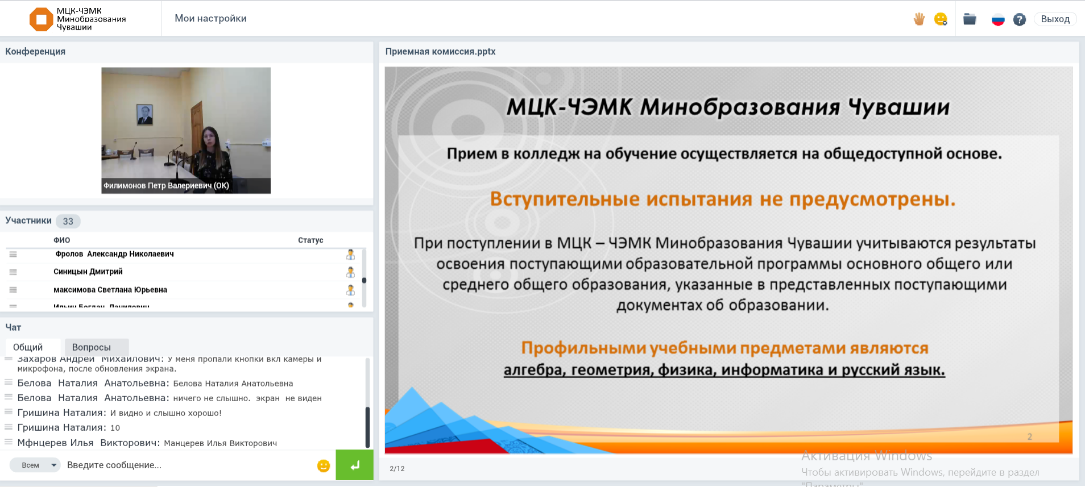Click the Статус column header

pyautogui.click(x=310, y=240)
